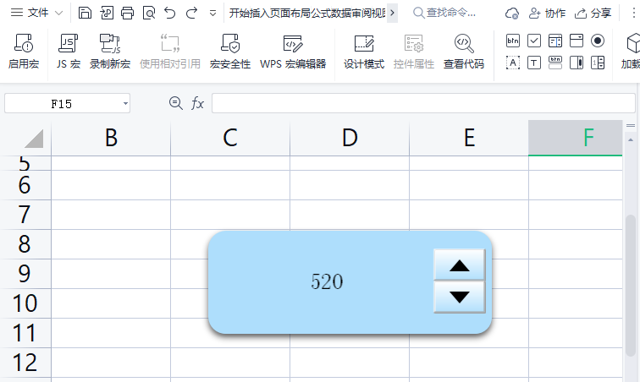Click the 分享 share button
This screenshot has height=382, width=640.
593,13
